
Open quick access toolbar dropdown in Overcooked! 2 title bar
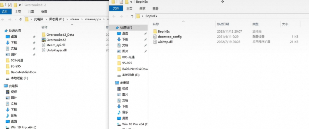[x=20, y=5]
